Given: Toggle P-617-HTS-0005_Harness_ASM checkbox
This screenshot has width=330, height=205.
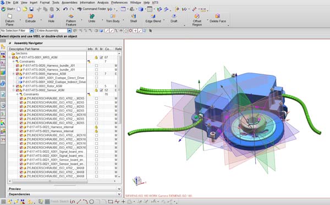Looking at the screenshot, I should pos(17,74).
